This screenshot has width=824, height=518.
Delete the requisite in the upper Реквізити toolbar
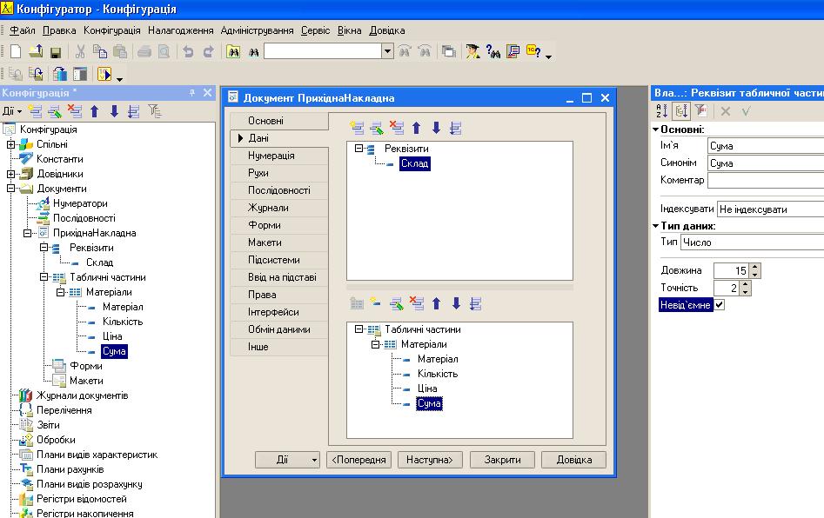click(x=396, y=128)
